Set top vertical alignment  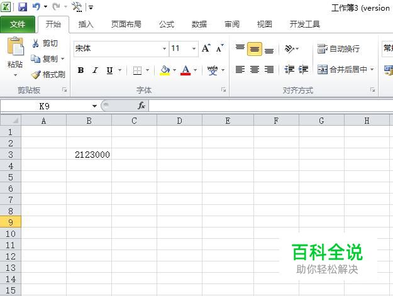click(240, 48)
